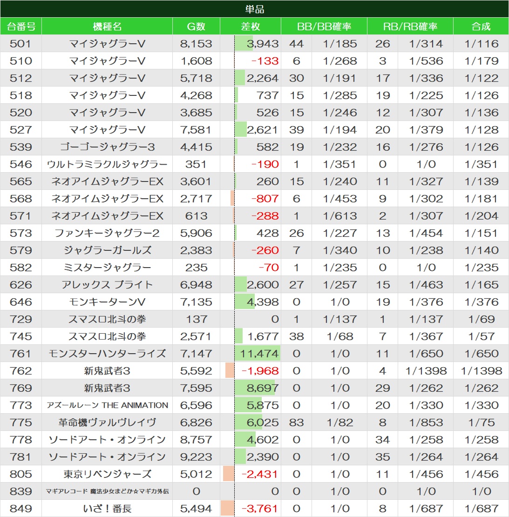509x517 pixels.
Task: Click the 差枚 value -288
Action: pyautogui.click(x=265, y=216)
